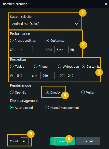Click the System selection label
109x149 pixels.
click(x=22, y=17)
